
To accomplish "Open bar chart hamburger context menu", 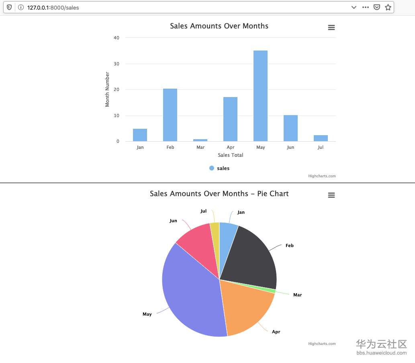I will click(331, 28).
